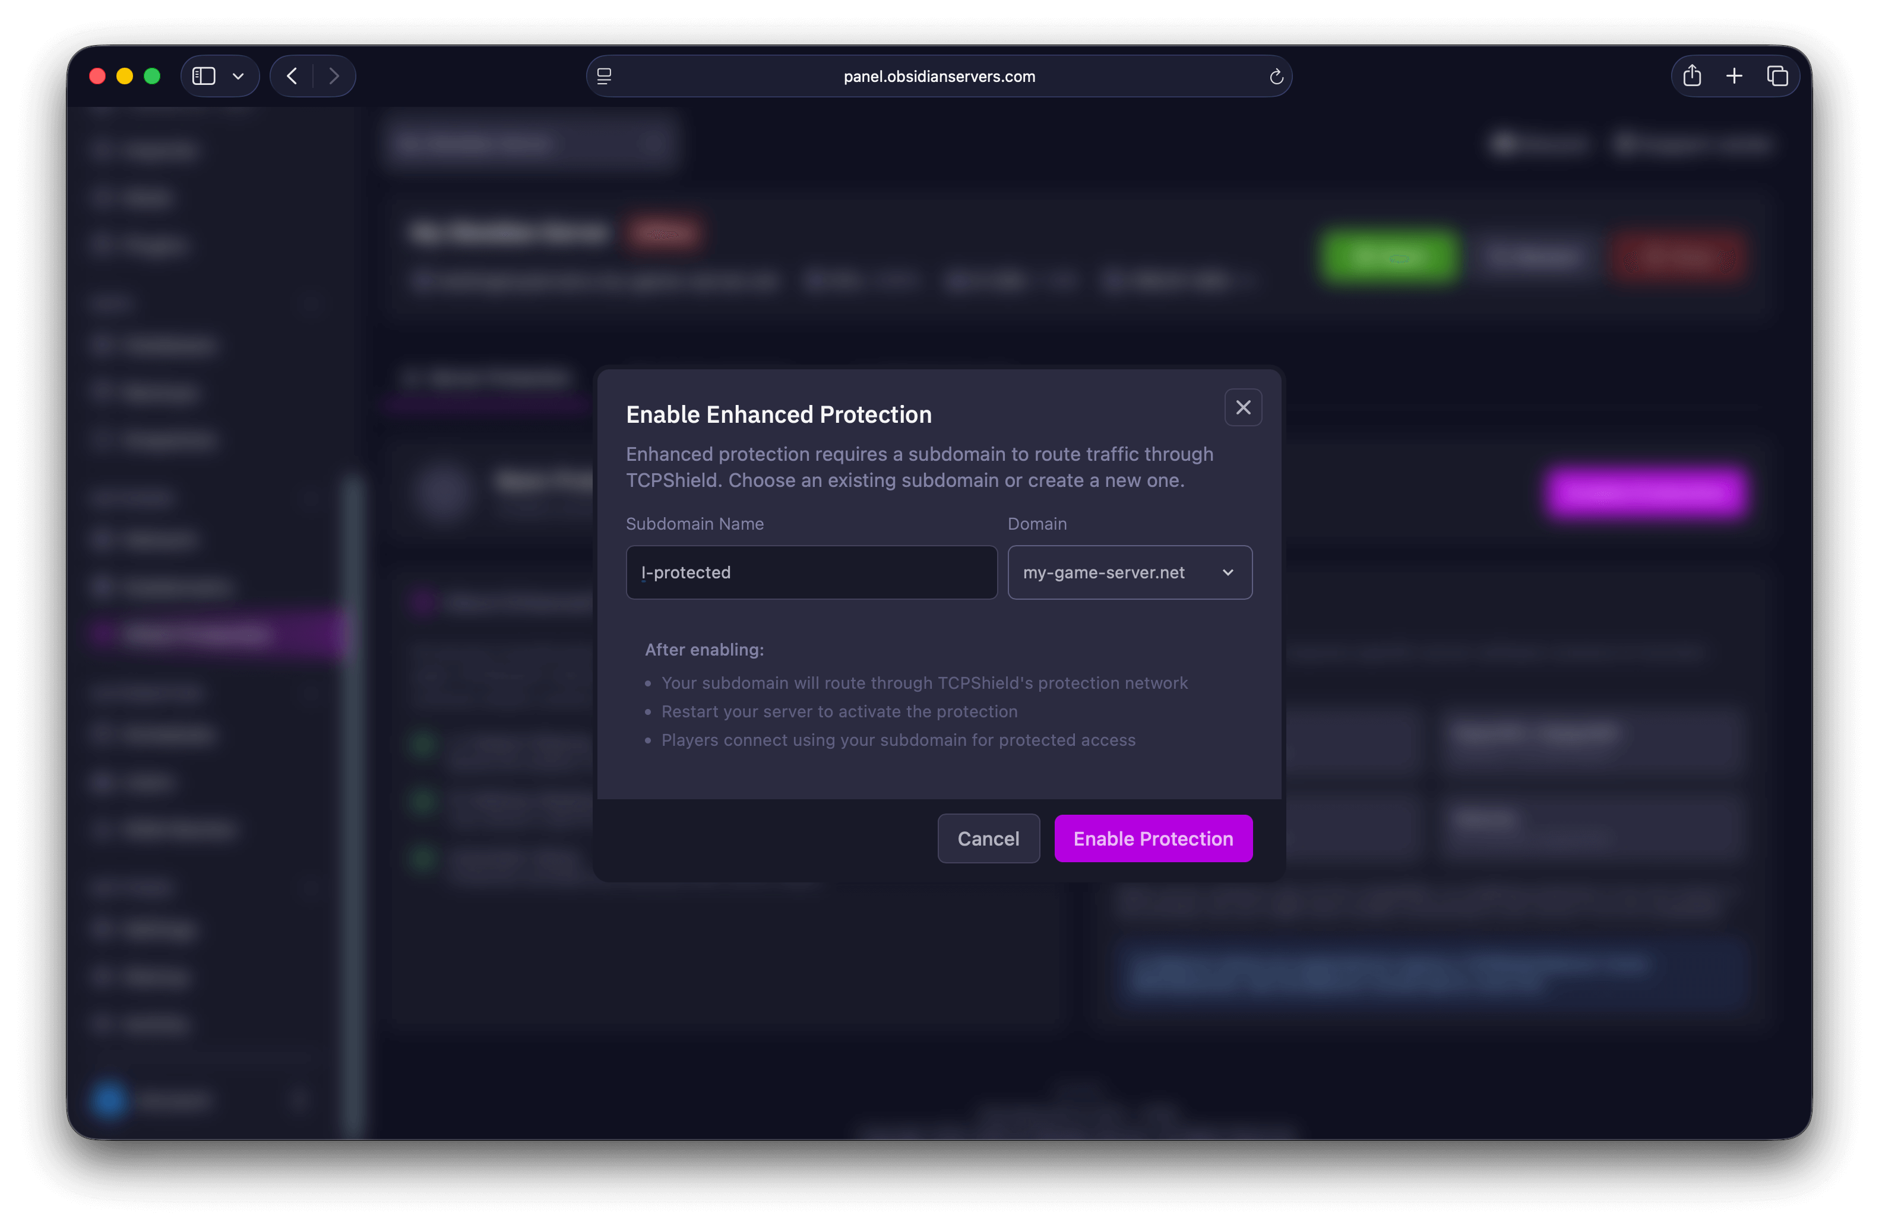
Task: Go back to the previous page
Action: click(292, 76)
